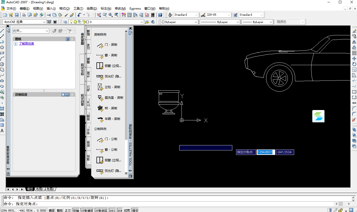Click the Cut scissors icon

pos(49,15)
